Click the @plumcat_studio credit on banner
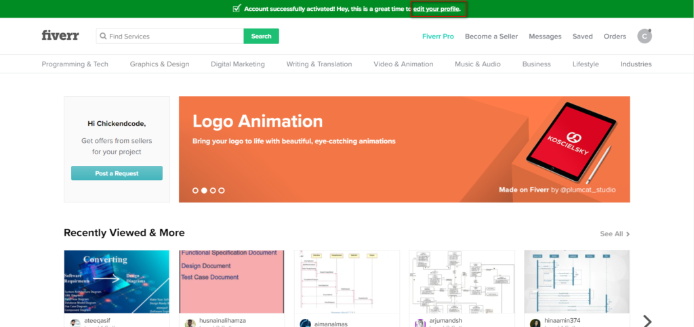This screenshot has height=327, width=694. click(588, 190)
